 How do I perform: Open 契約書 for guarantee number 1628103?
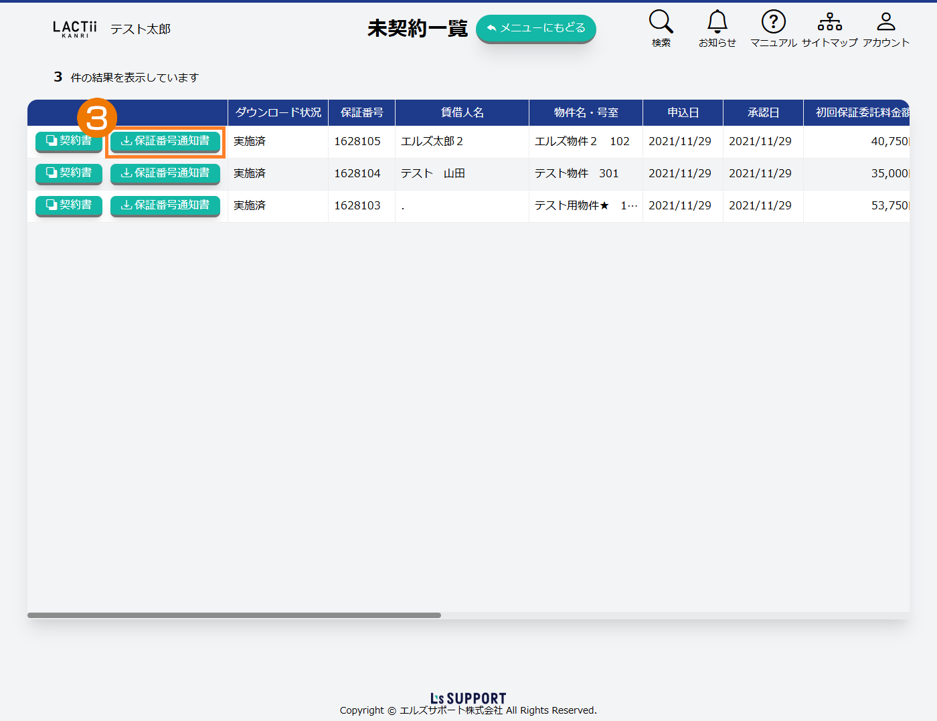click(x=69, y=205)
